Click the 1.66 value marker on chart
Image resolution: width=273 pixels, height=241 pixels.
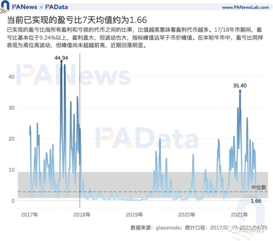pyautogui.click(x=256, y=201)
